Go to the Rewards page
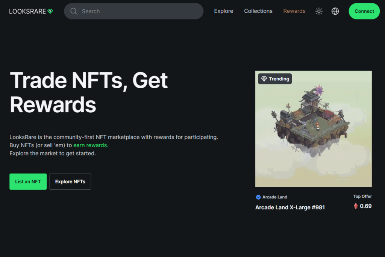 294,11
